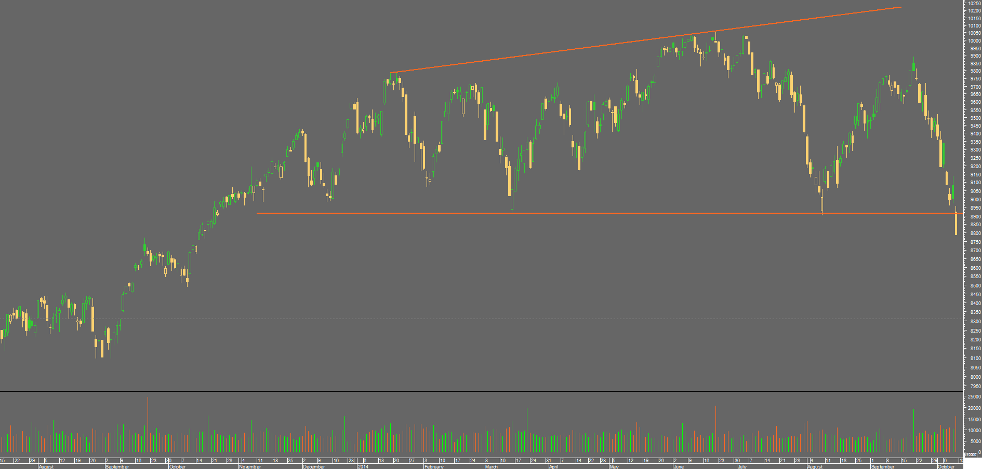The image size is (982, 469).
Task: Click the rightmost October month label
Action: (946, 466)
